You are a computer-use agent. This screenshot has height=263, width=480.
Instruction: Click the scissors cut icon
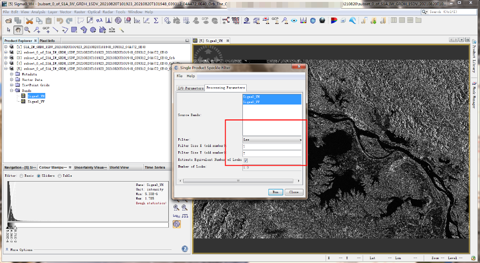(x=29, y=21)
